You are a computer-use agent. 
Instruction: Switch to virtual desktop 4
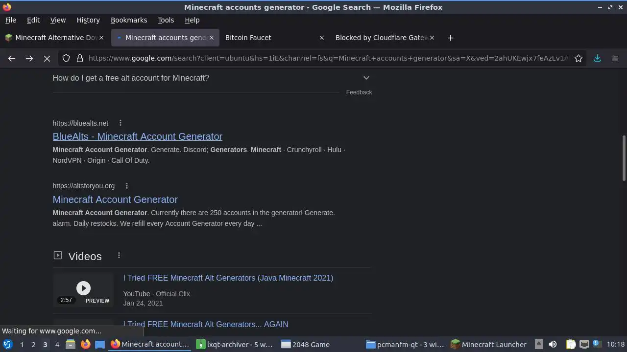[x=57, y=345]
